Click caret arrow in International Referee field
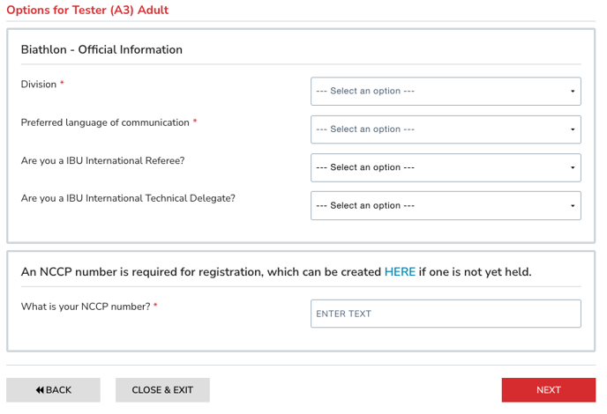 click(573, 167)
